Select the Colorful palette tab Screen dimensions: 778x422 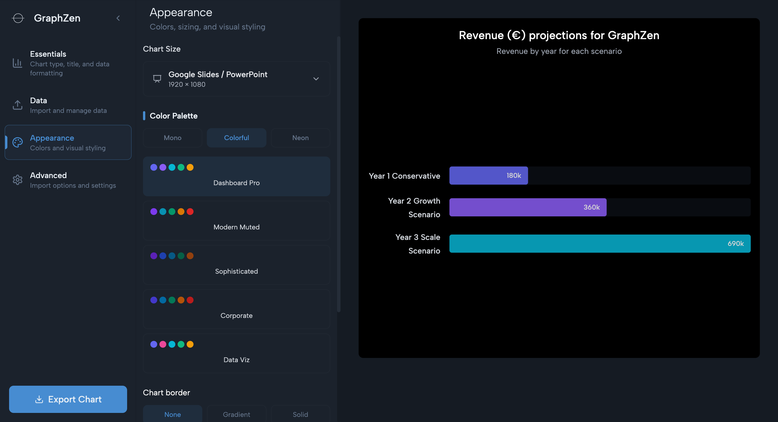coord(236,138)
